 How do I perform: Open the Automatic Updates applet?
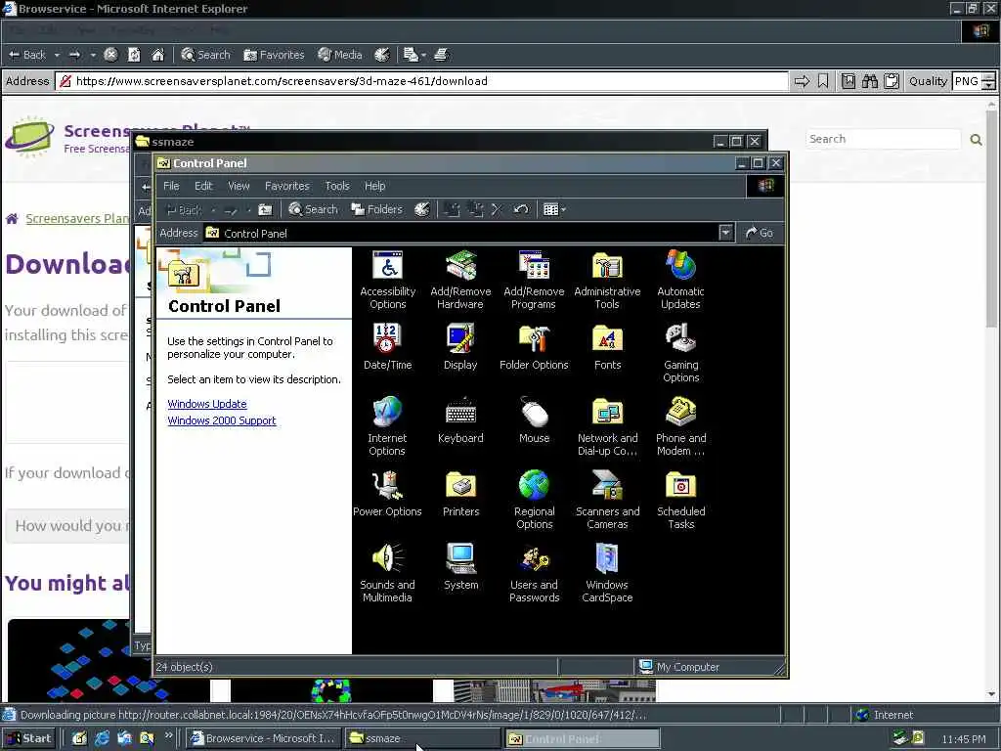pos(680,280)
